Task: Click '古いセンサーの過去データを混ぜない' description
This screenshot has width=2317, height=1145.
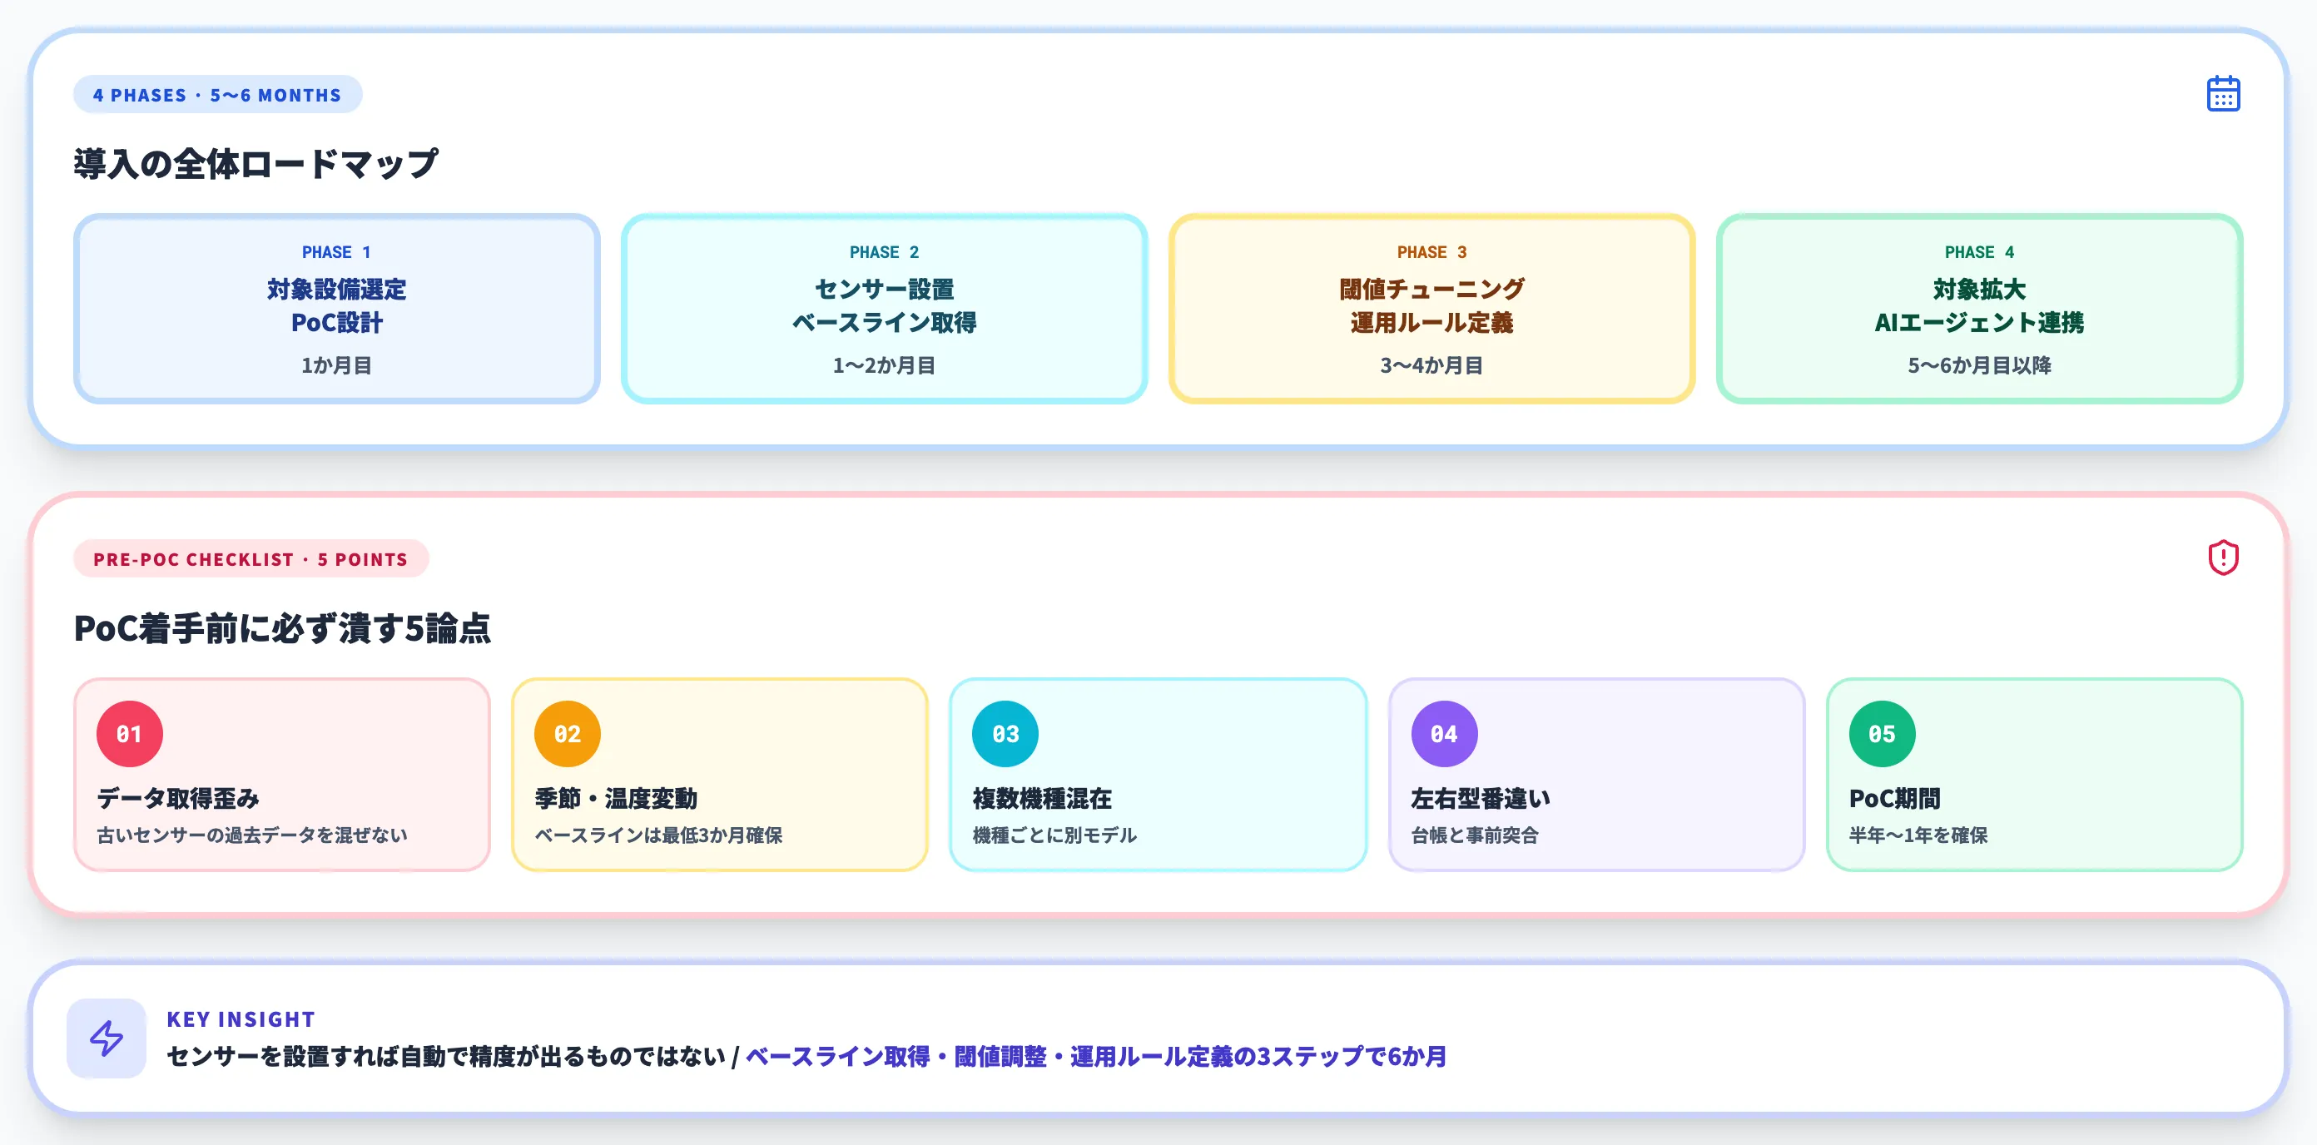Action: click(252, 835)
